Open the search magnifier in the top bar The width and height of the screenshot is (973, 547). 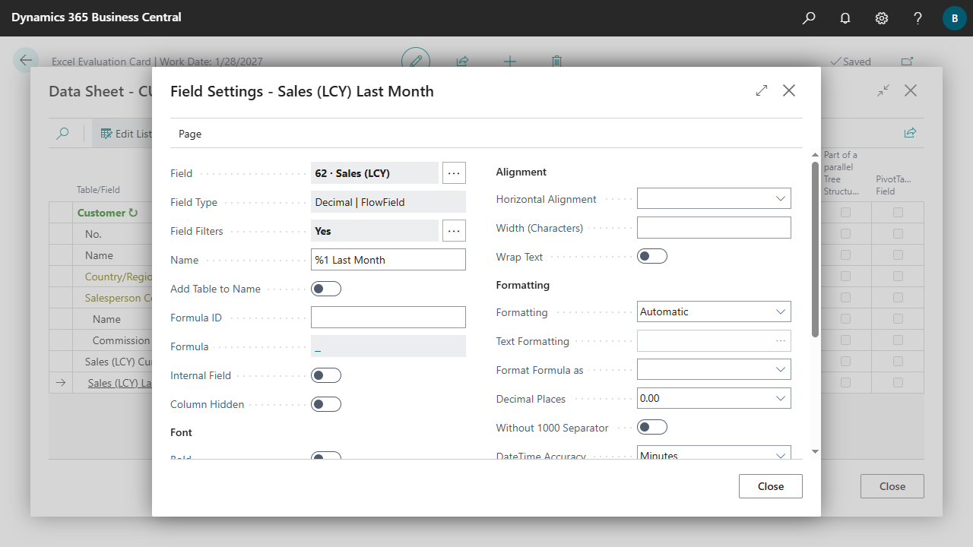point(809,18)
